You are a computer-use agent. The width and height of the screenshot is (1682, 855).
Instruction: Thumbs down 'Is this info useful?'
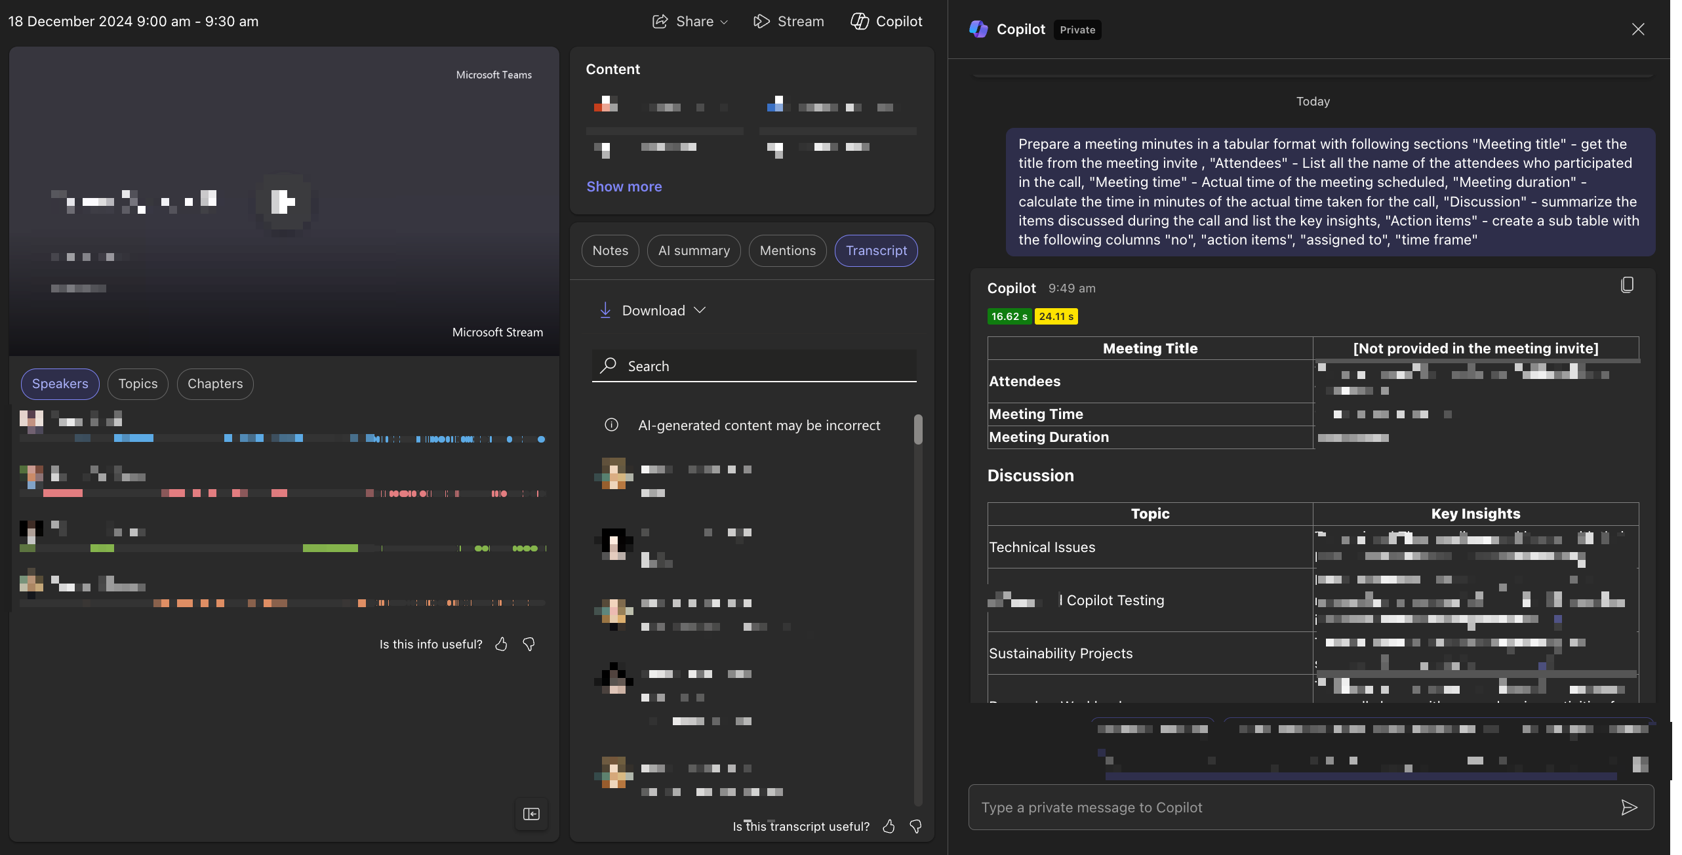coord(529,645)
